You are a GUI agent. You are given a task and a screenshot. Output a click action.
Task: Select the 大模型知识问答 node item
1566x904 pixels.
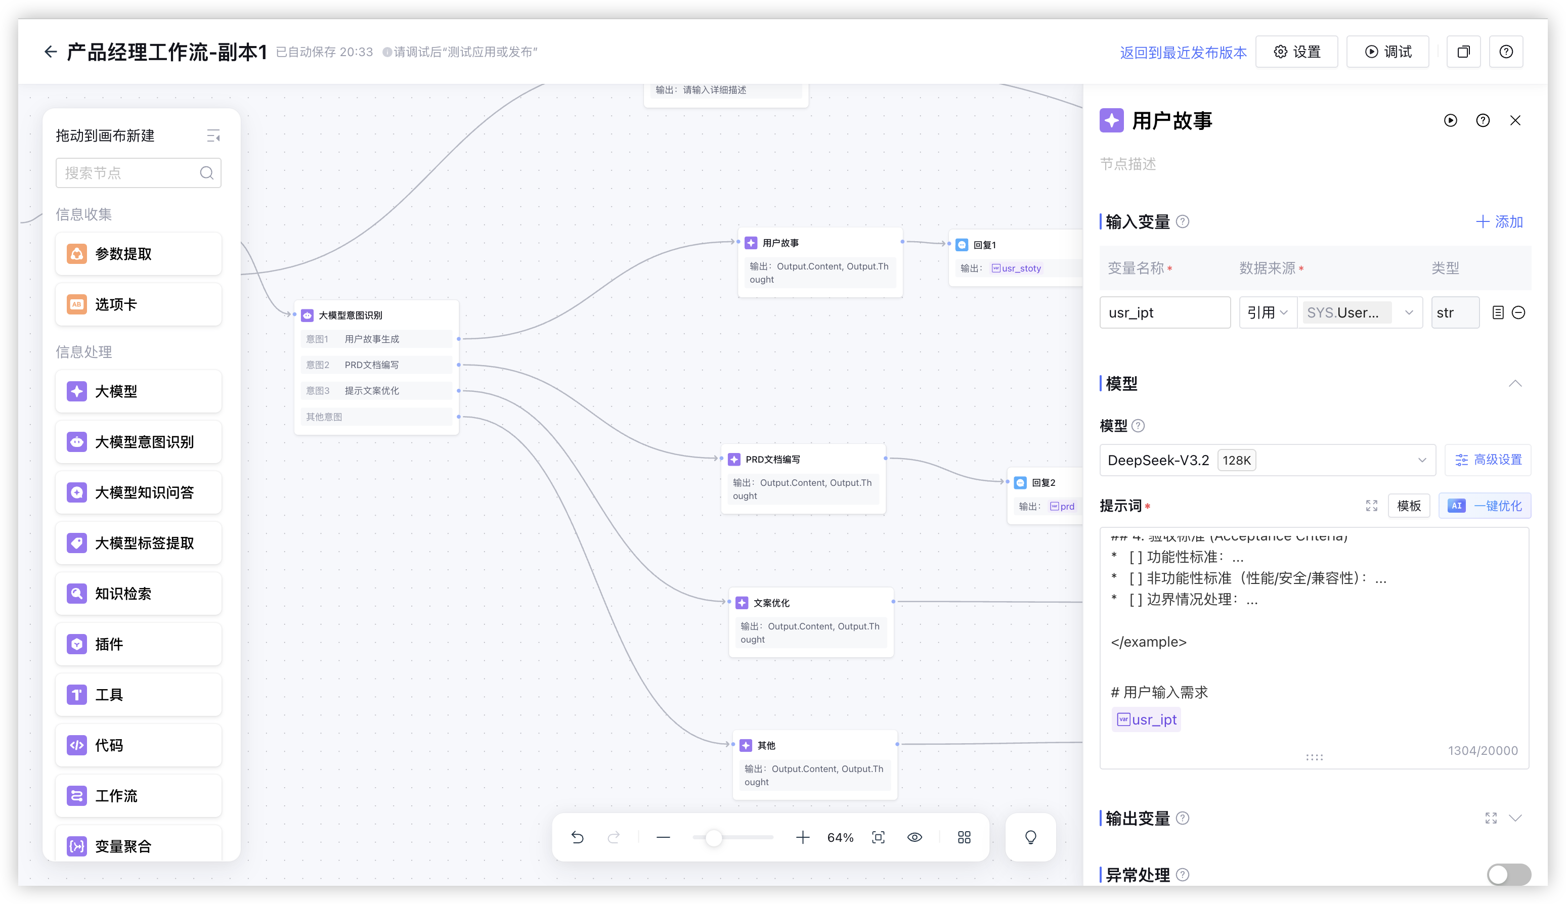pyautogui.click(x=138, y=493)
